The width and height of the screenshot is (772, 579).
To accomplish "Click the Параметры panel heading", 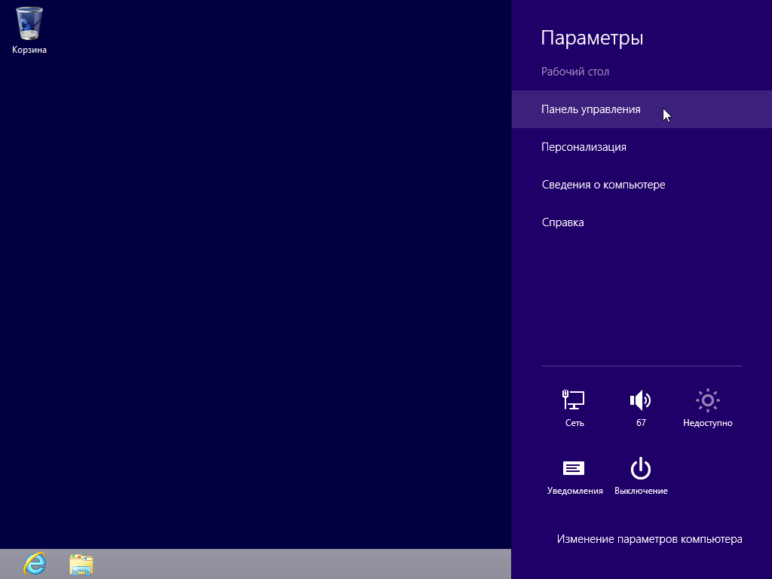I will coord(592,38).
